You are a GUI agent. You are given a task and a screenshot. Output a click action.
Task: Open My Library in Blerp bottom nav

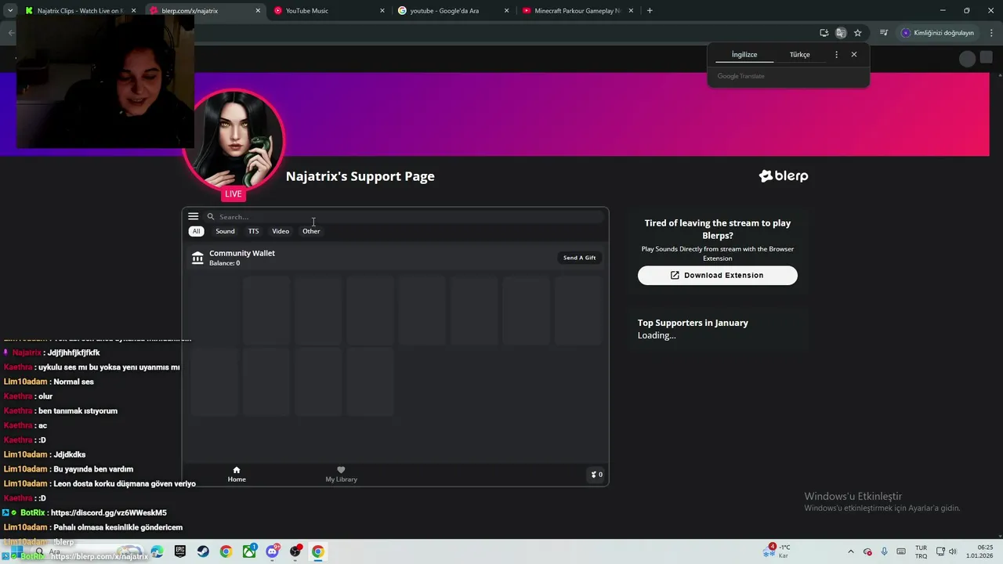pyautogui.click(x=341, y=475)
